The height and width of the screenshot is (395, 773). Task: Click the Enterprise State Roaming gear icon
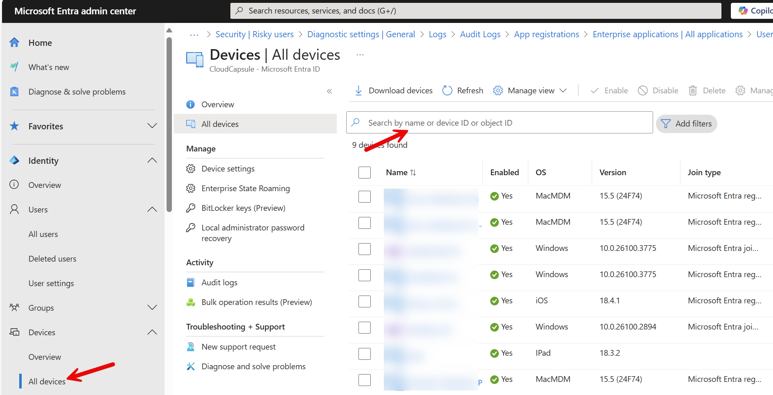pos(191,188)
